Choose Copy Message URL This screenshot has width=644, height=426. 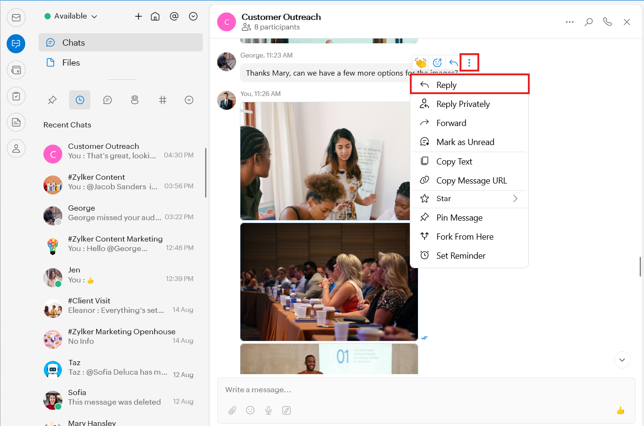[x=469, y=181]
